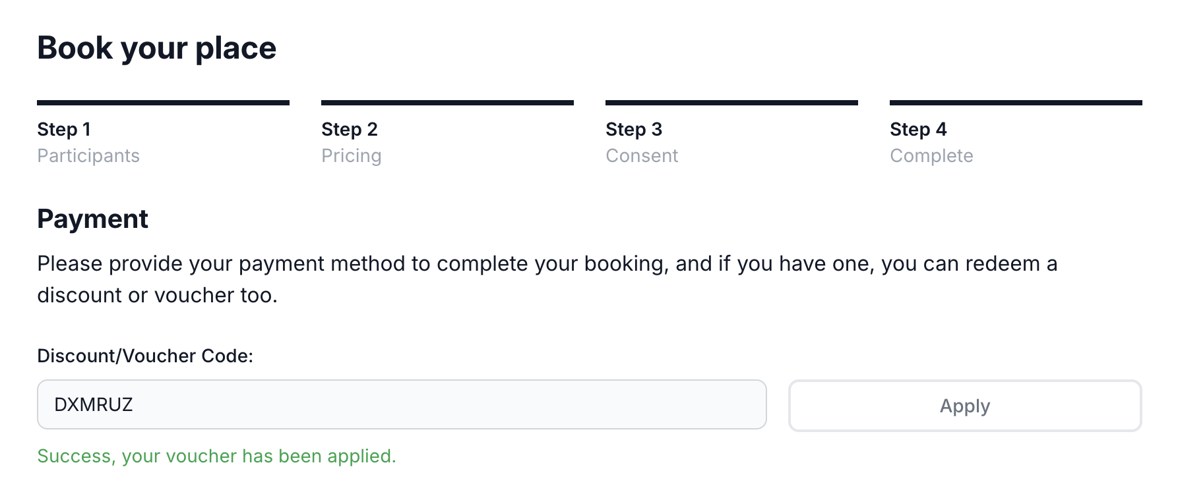Click the Participants step label
The width and height of the screenshot is (1178, 494).
pyautogui.click(x=88, y=156)
